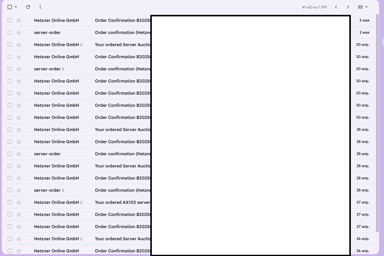The height and width of the screenshot is (256, 384).
Task: Go to the newer page of emails
Action: tap(336, 7)
